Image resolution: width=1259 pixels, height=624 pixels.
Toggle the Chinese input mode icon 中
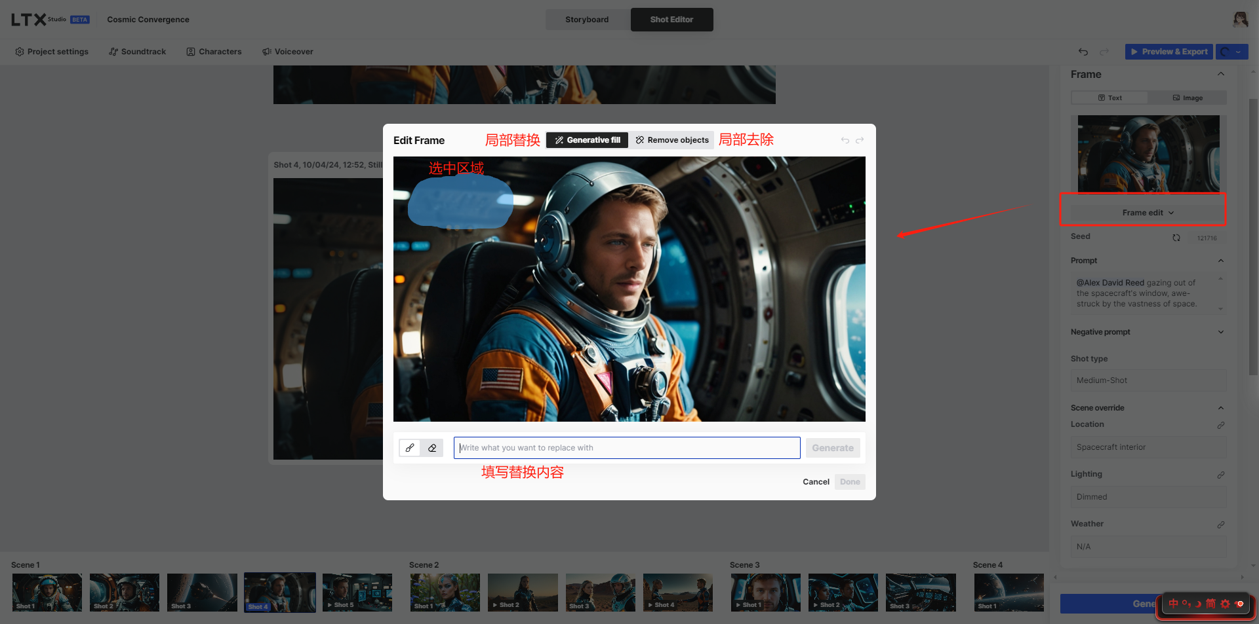pos(1173,604)
